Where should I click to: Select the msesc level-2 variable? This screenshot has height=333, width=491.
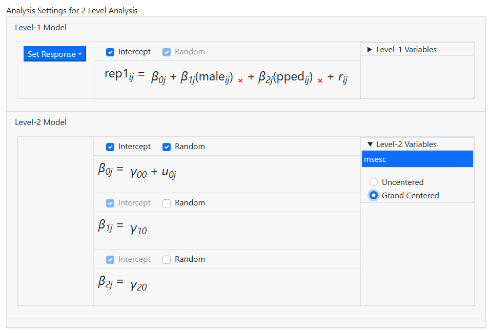click(x=417, y=159)
